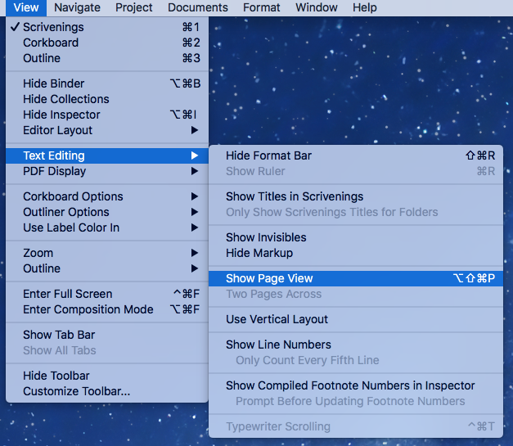Choose Hide Markup
The image size is (513, 446).
356,253
